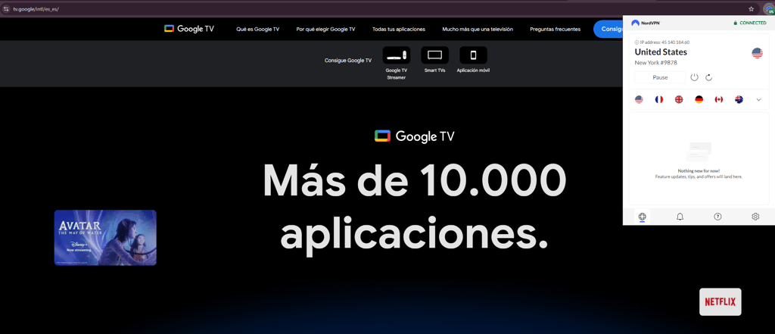775x334 pixels.
Task: Open Por qué elegir Google TV
Action: [325, 30]
